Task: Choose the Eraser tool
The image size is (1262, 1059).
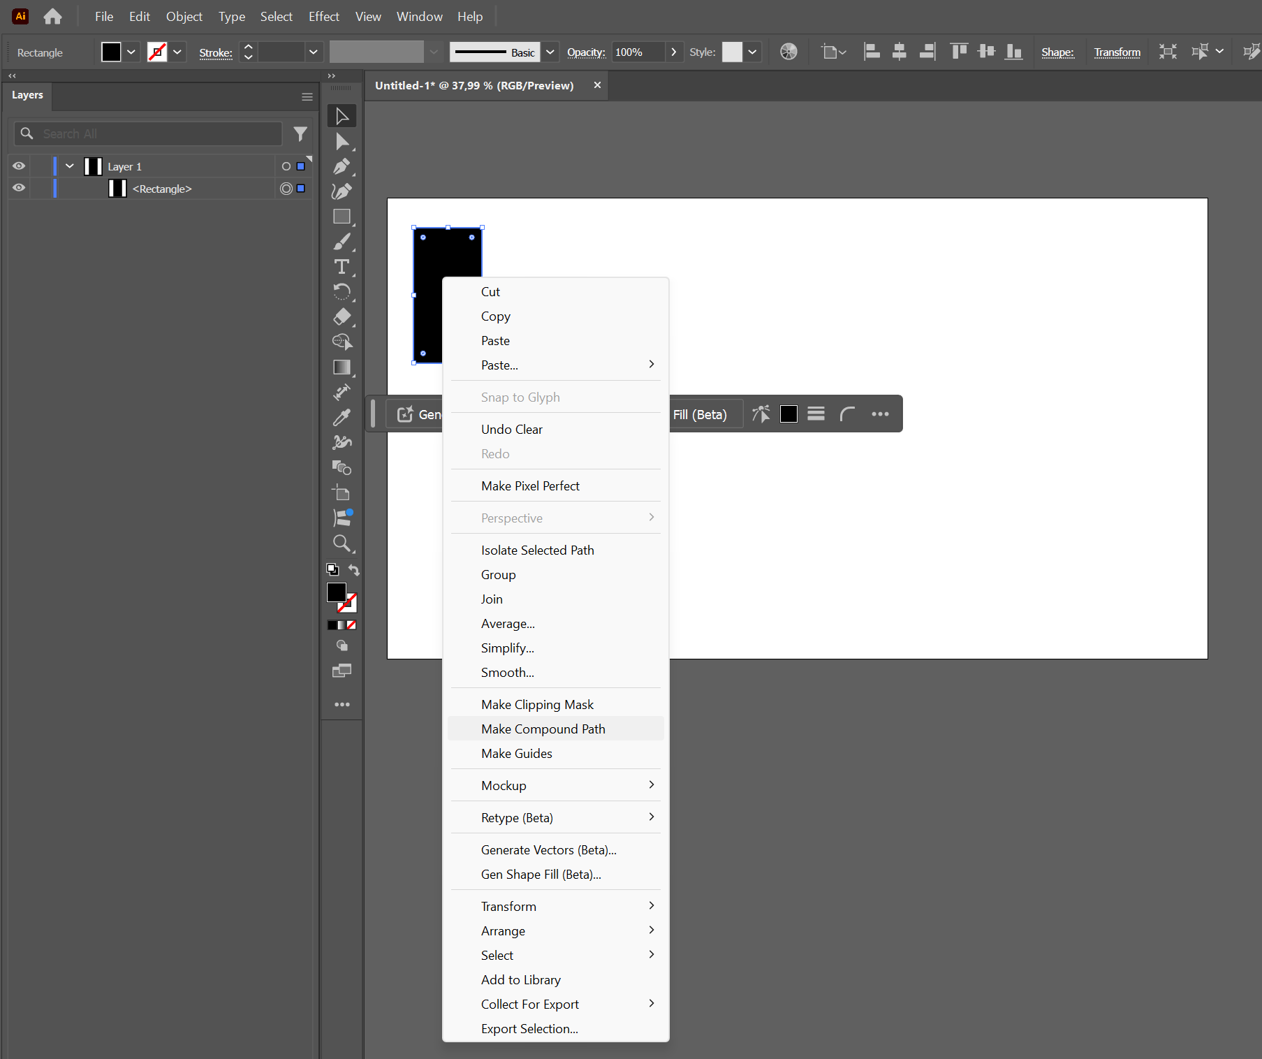Action: pos(342,317)
